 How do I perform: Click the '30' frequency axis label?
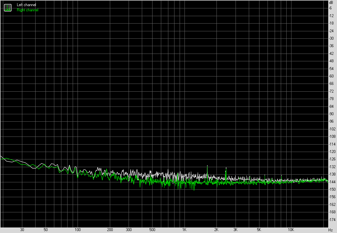point(22,229)
